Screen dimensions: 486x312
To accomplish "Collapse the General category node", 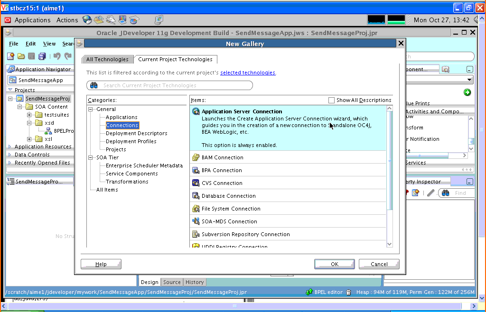I will 91,109.
